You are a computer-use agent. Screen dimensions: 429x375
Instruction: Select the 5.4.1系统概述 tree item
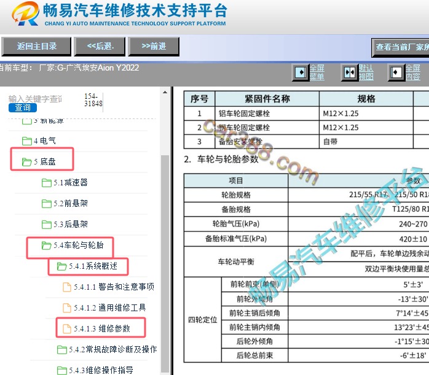tap(93, 266)
